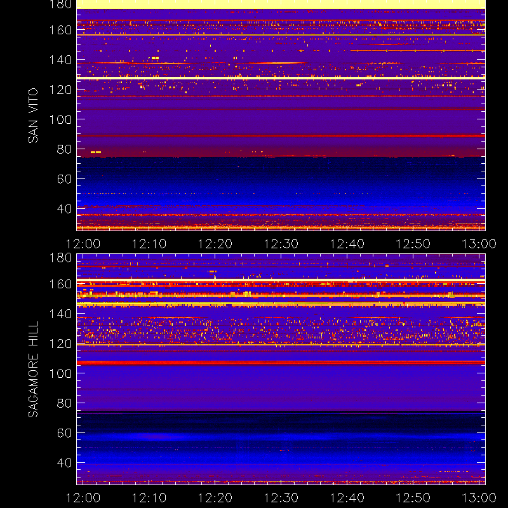Viewport: 508px width, 508px height.
Task: Click inside the San Vito spectrogram panel
Action: click(281, 116)
